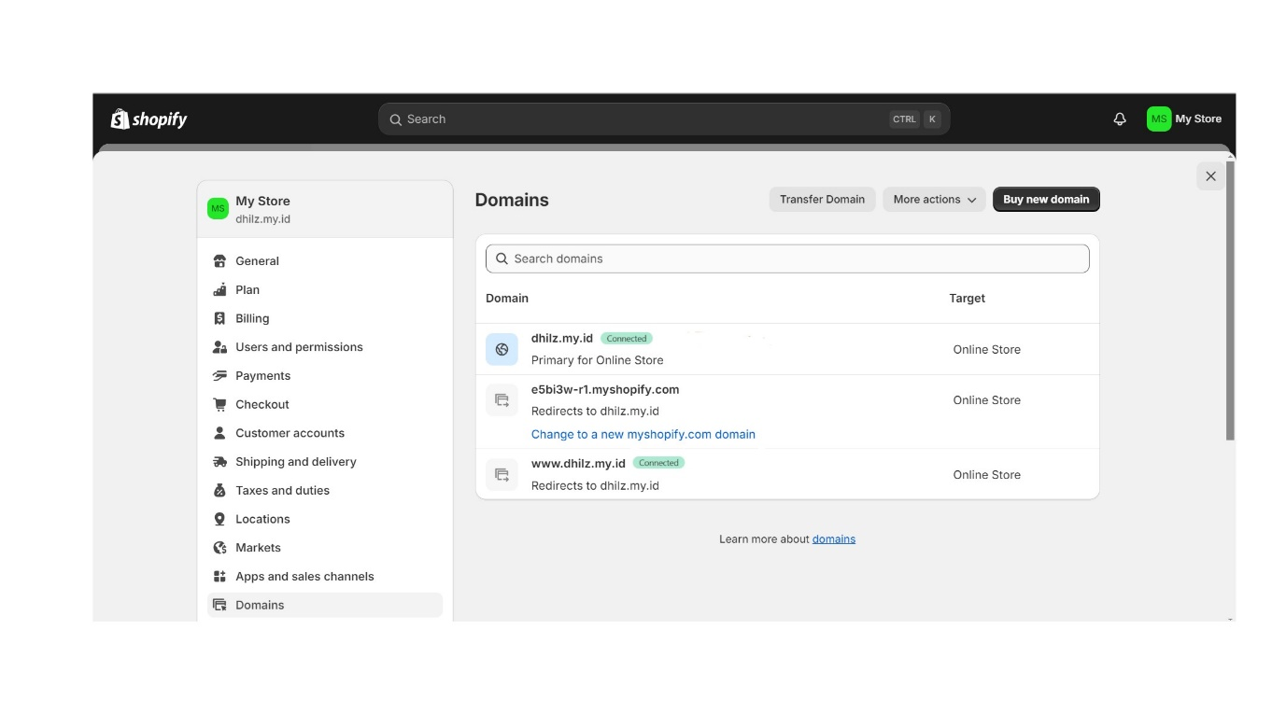Focus the Search domains field
The image size is (1286, 713).
[x=787, y=259]
